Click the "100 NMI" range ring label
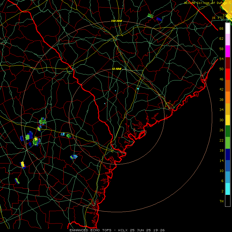This screenshot has width=232, height=232. [117, 21]
